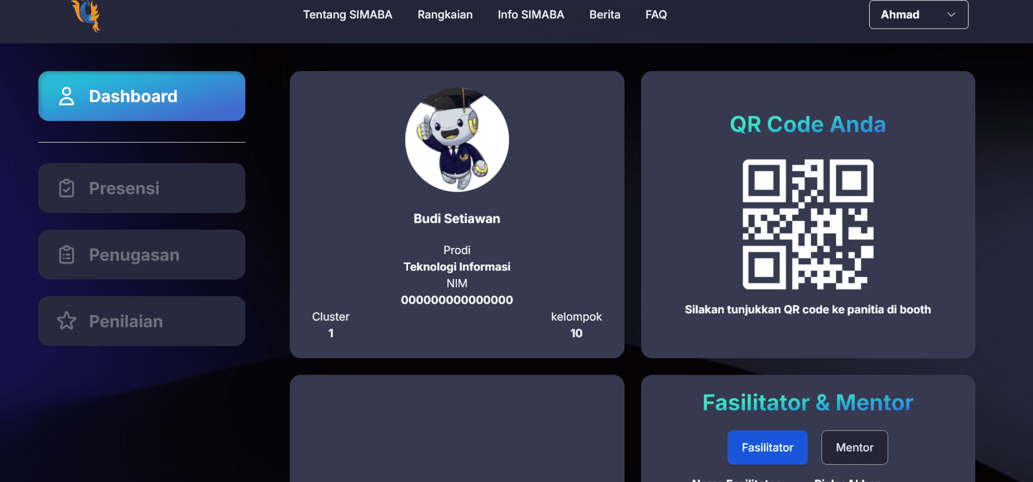The image size is (1033, 482).
Task: Switch to the Mentor view
Action: (x=854, y=447)
